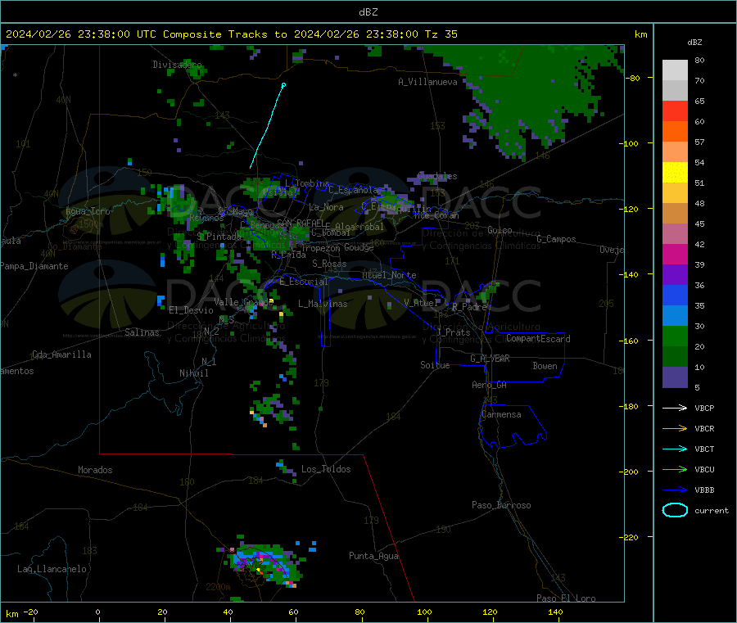Image resolution: width=737 pixels, height=623 pixels.
Task: Click the Carmensa map label
Action: tap(501, 414)
